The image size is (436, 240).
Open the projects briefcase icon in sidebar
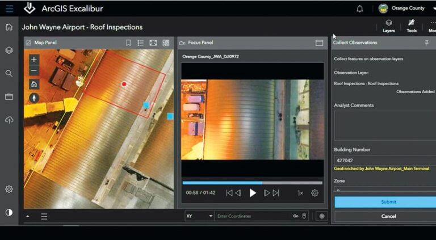[9, 96]
